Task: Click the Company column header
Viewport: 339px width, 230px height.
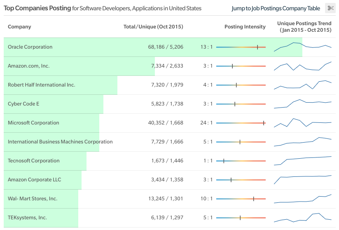Action: coord(19,27)
